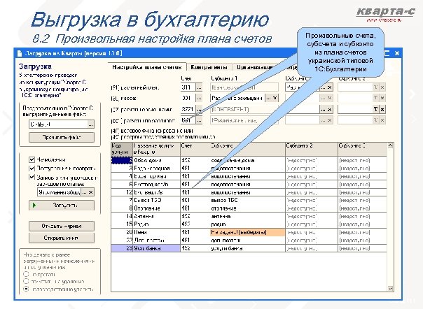Click account field containing 311
Image resolution: width=423 pixels, height=309 pixels.
(188, 87)
